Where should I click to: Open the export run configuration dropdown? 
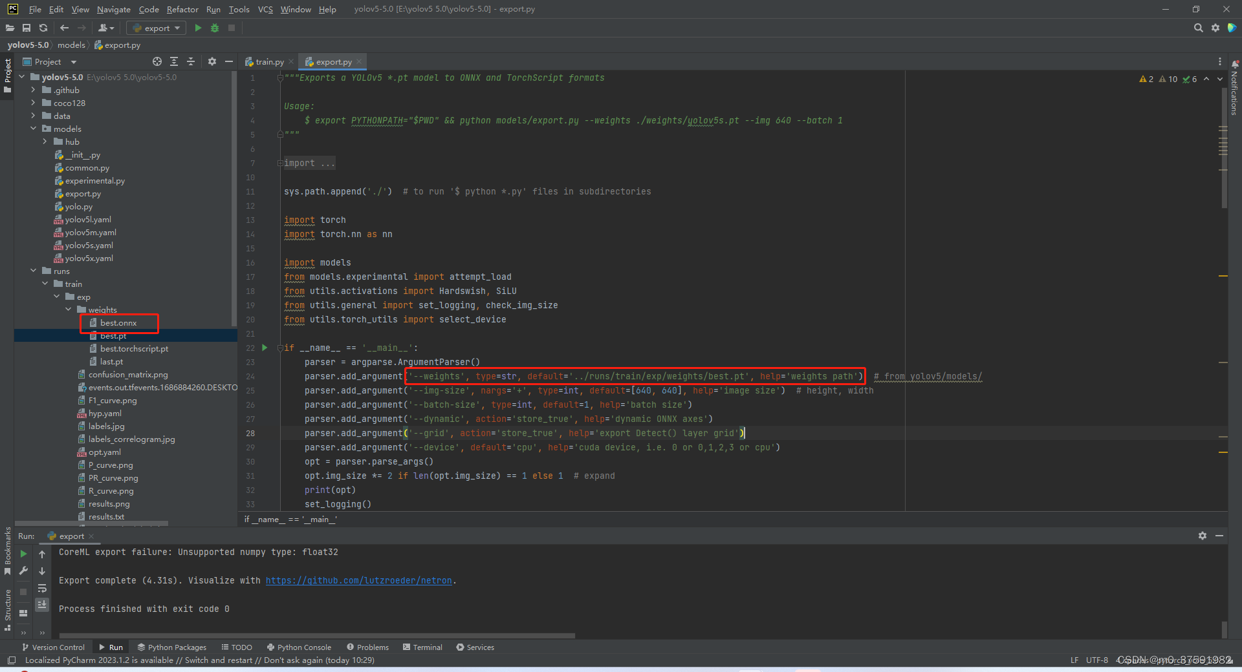(x=157, y=28)
